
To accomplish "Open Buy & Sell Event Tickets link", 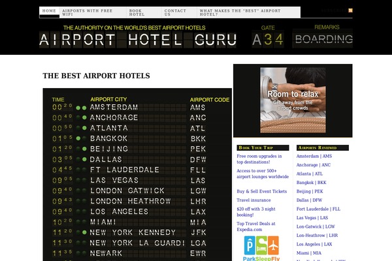I will click(x=262, y=191).
